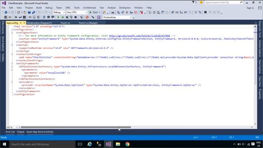Open the Architecture menu
The width and height of the screenshot is (263, 148).
coord(90,8)
